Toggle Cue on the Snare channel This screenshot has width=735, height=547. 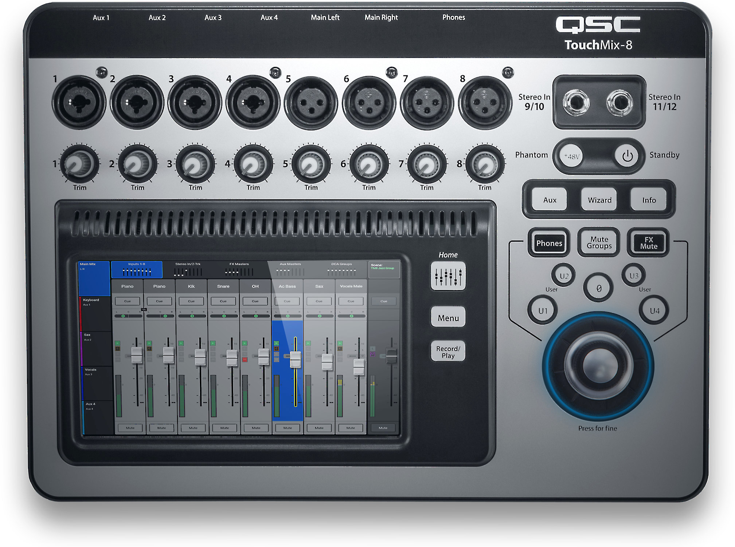(223, 301)
